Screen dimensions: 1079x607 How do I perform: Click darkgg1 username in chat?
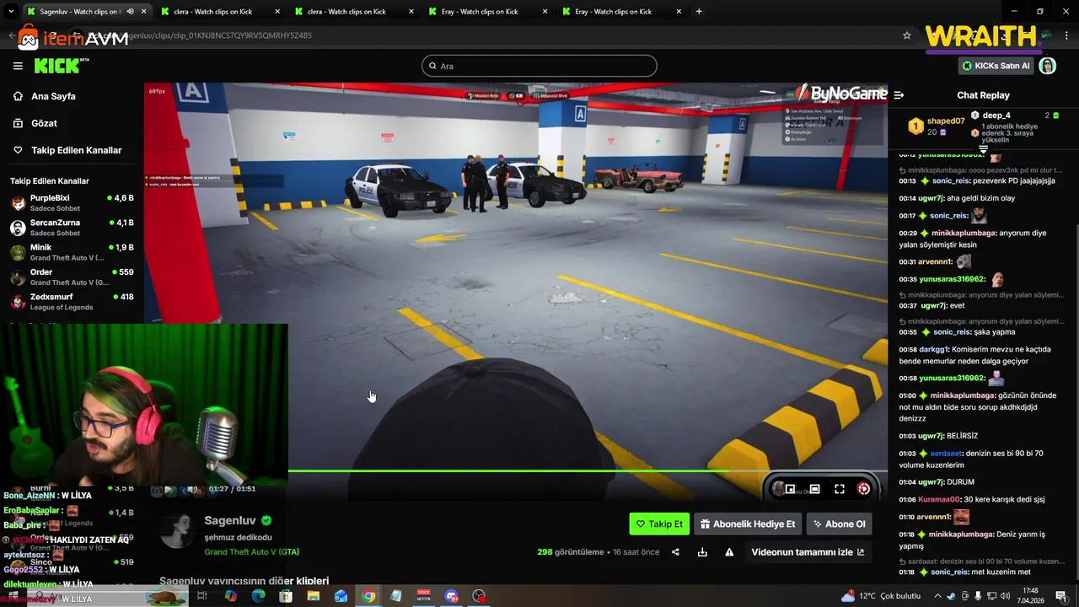pos(934,349)
